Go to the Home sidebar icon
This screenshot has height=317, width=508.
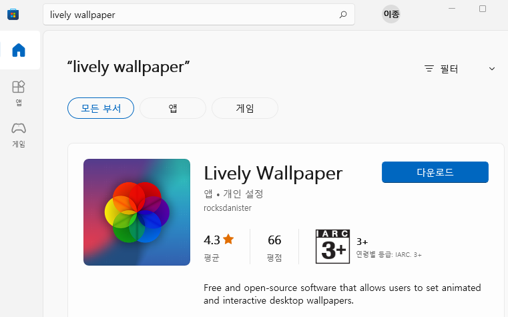tap(19, 50)
